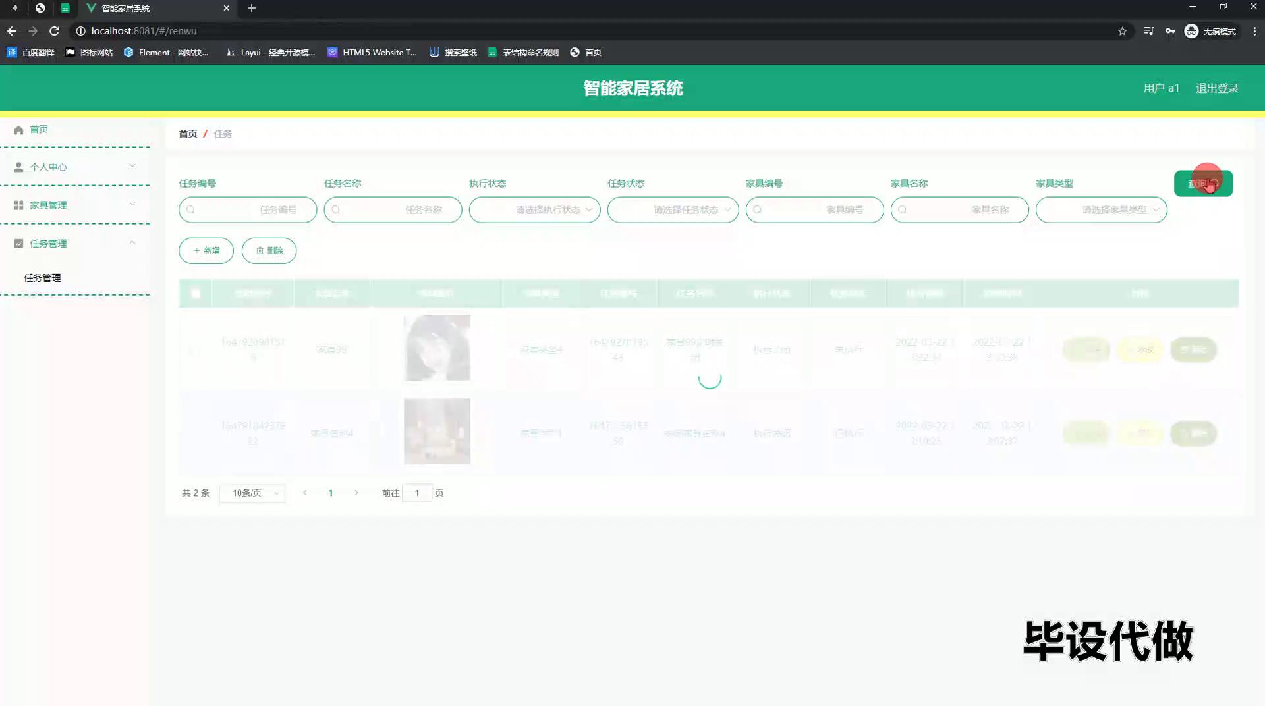Expand the 家具管理 menu

[75, 205]
